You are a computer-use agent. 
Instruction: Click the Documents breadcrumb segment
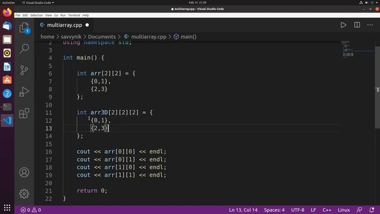point(102,37)
